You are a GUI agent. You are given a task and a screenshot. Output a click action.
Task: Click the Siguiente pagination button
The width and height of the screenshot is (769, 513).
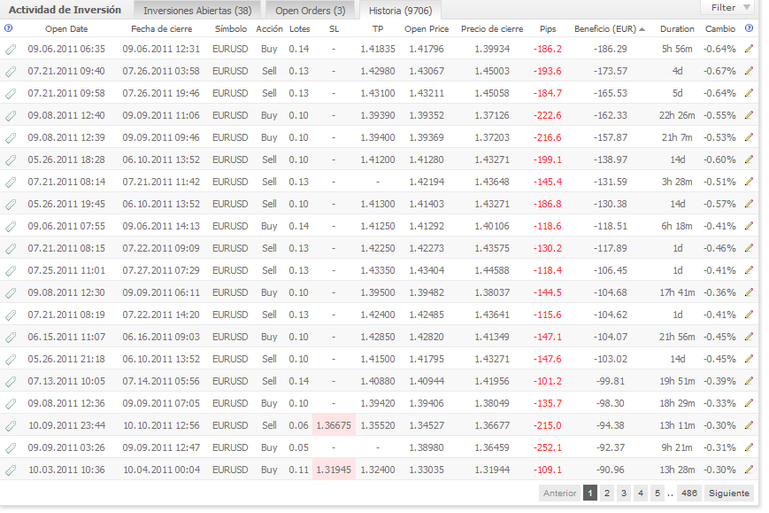tap(729, 493)
